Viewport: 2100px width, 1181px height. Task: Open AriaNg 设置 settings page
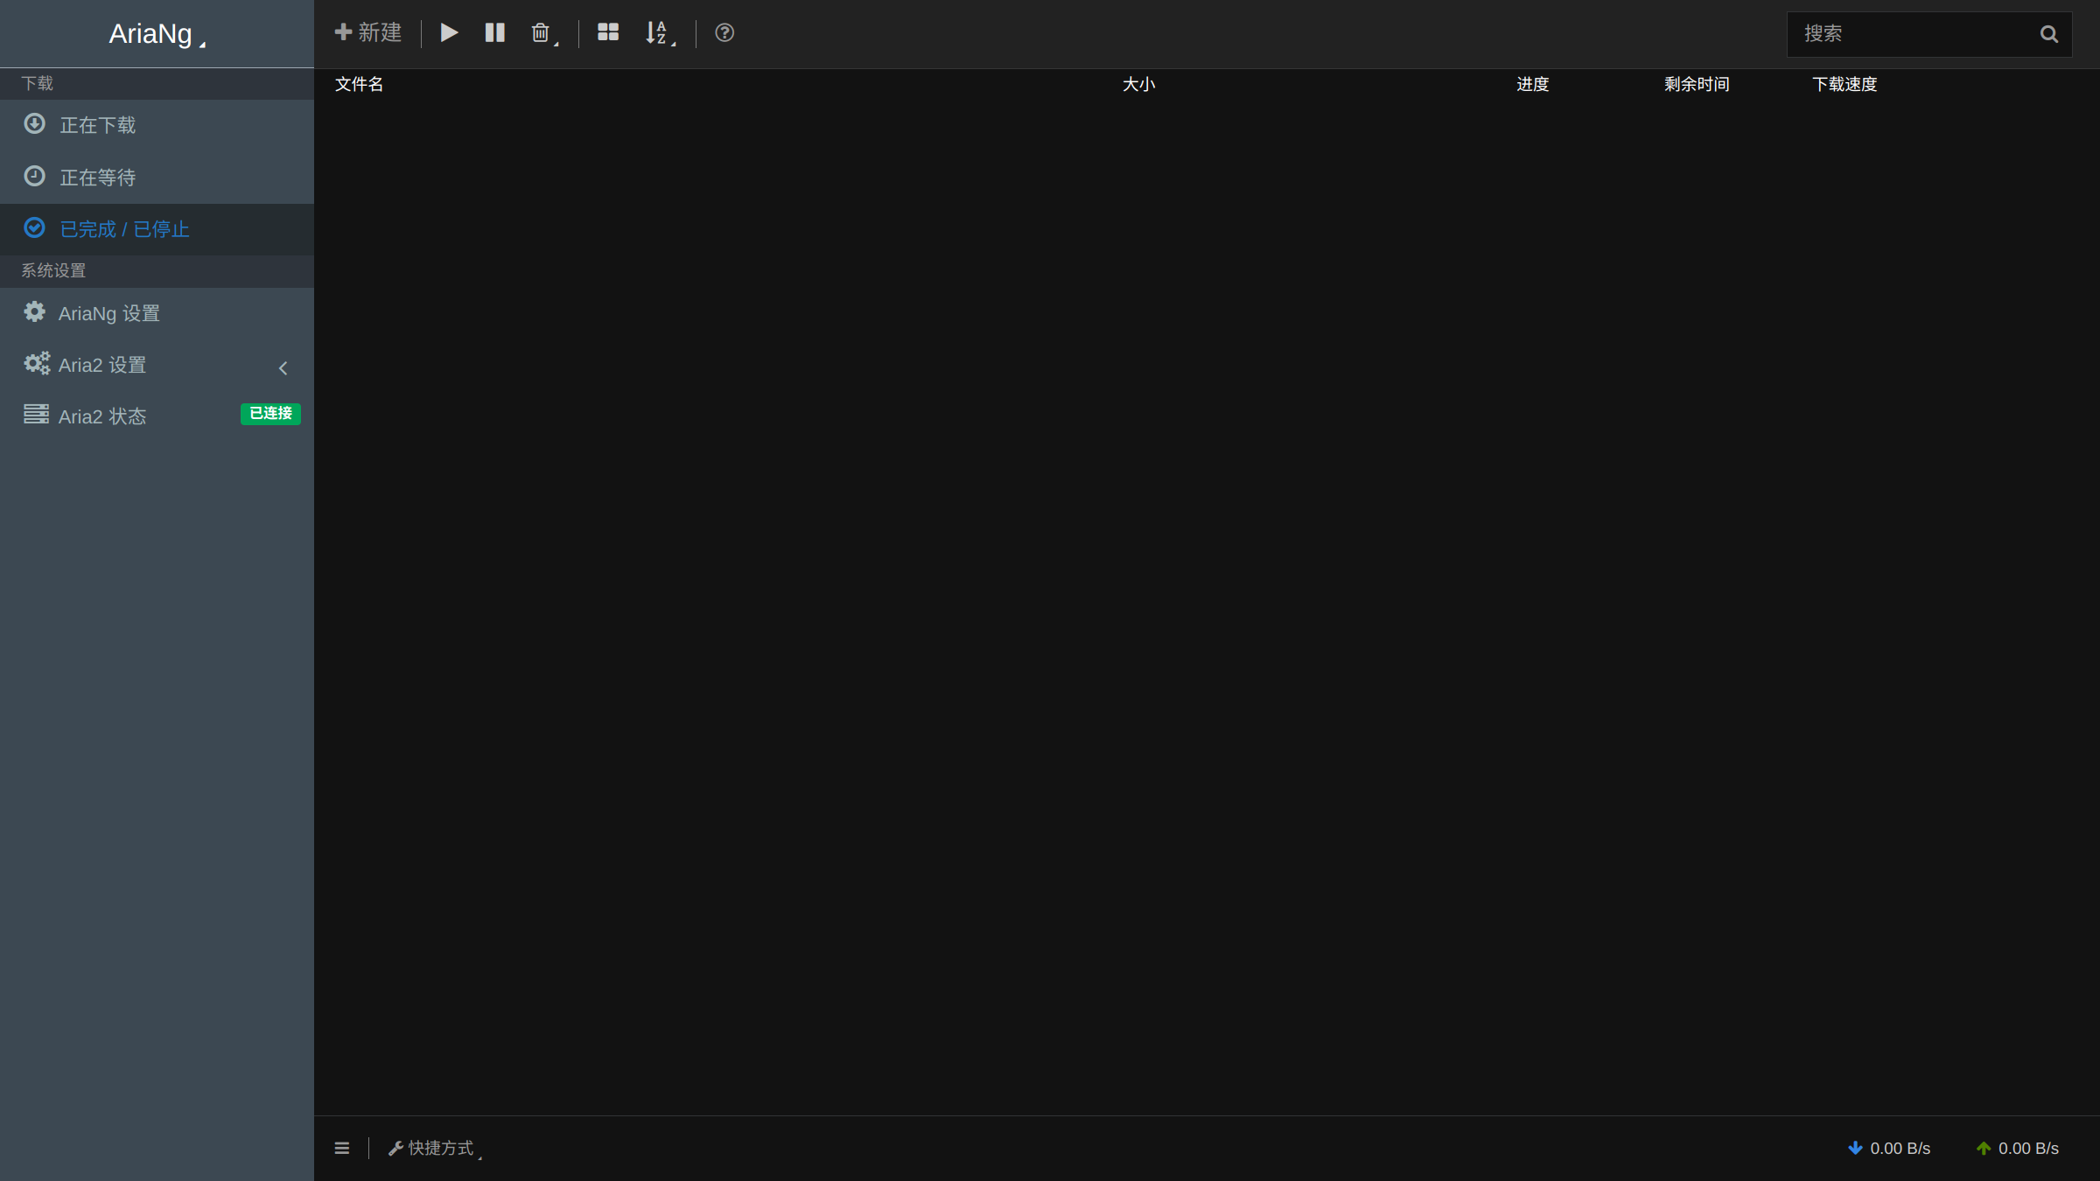157,313
